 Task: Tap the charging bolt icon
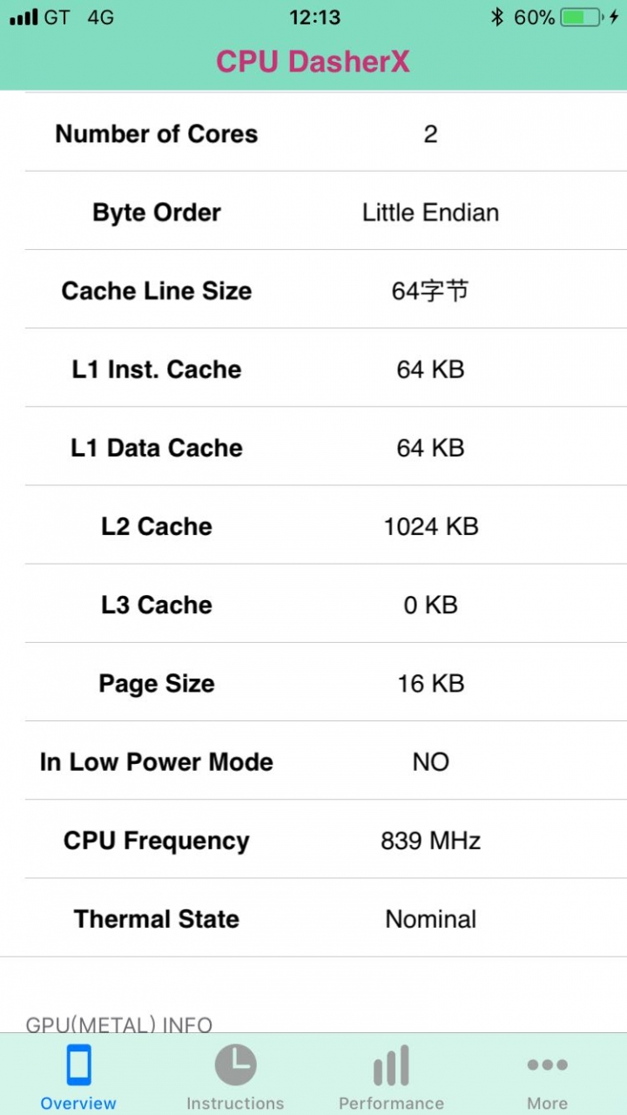(x=613, y=17)
